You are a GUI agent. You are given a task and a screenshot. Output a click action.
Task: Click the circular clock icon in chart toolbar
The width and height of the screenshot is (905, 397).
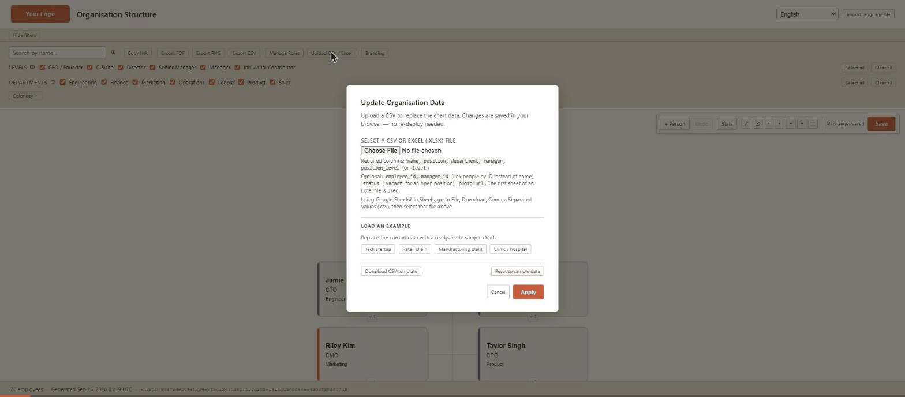click(757, 123)
